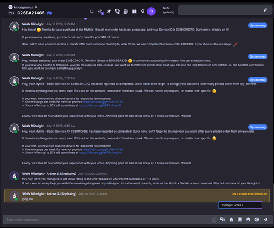Click the phone call icon in header
274x228 pixels.
coord(117,12)
